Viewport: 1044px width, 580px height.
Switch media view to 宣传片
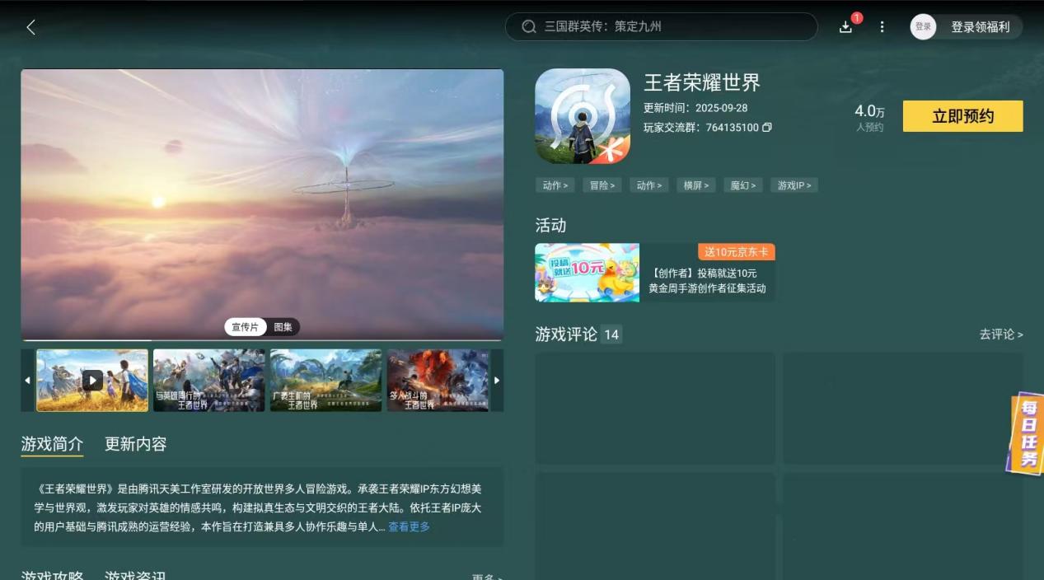click(x=245, y=326)
